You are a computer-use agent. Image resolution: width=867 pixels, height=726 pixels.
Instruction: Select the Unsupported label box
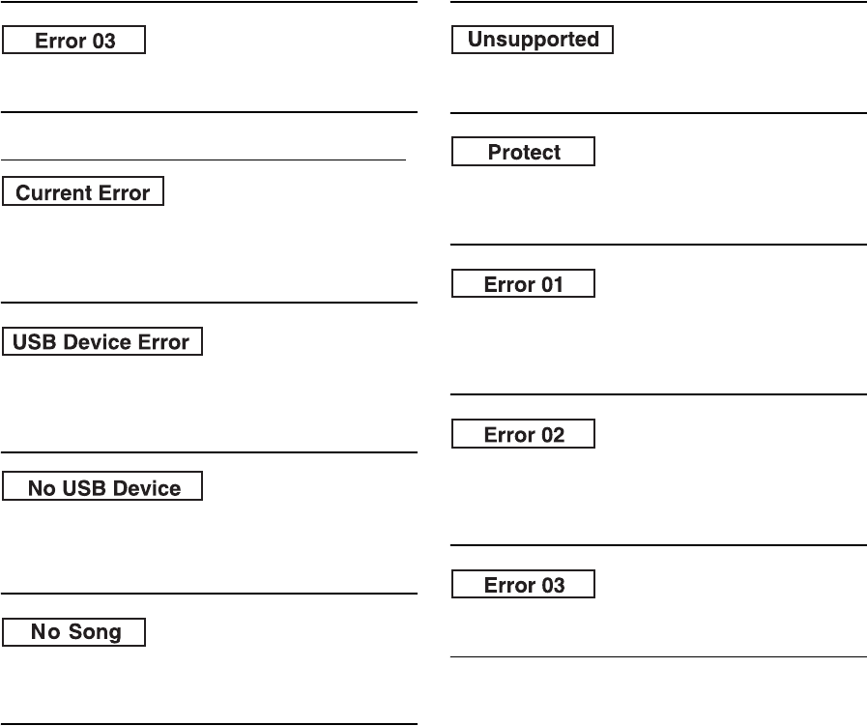tap(533, 40)
